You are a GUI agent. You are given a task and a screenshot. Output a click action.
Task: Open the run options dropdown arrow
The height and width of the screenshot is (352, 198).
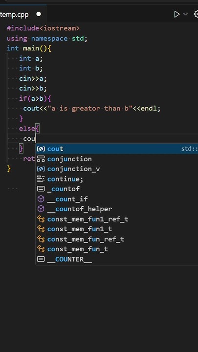click(x=185, y=14)
